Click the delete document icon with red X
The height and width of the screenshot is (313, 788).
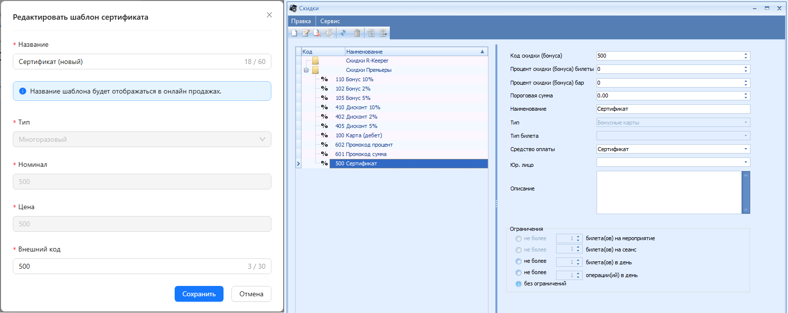(317, 33)
